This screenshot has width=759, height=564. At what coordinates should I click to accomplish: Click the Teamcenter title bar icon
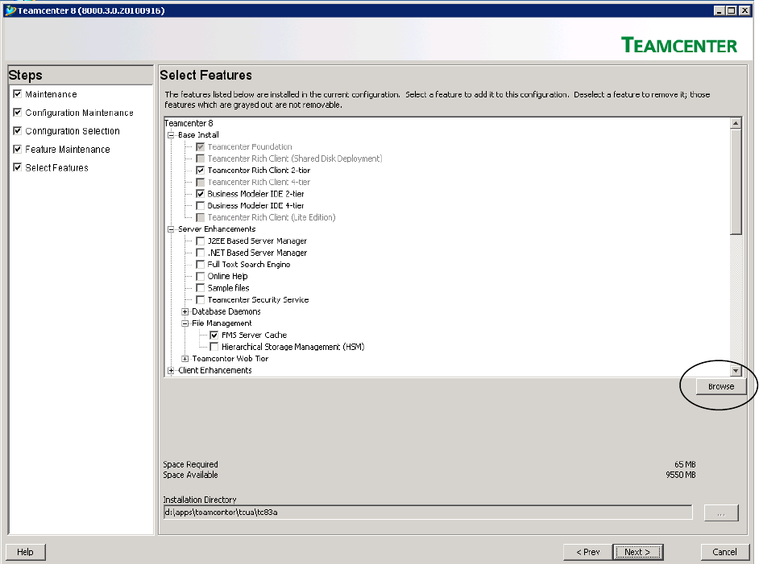10,10
